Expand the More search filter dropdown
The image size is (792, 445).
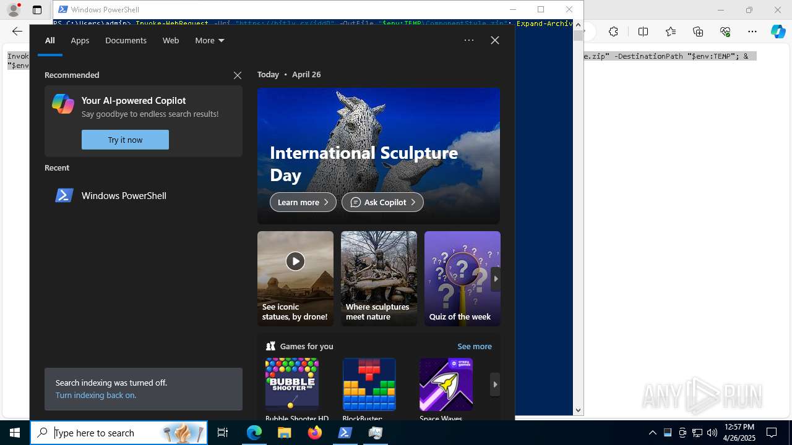point(210,40)
